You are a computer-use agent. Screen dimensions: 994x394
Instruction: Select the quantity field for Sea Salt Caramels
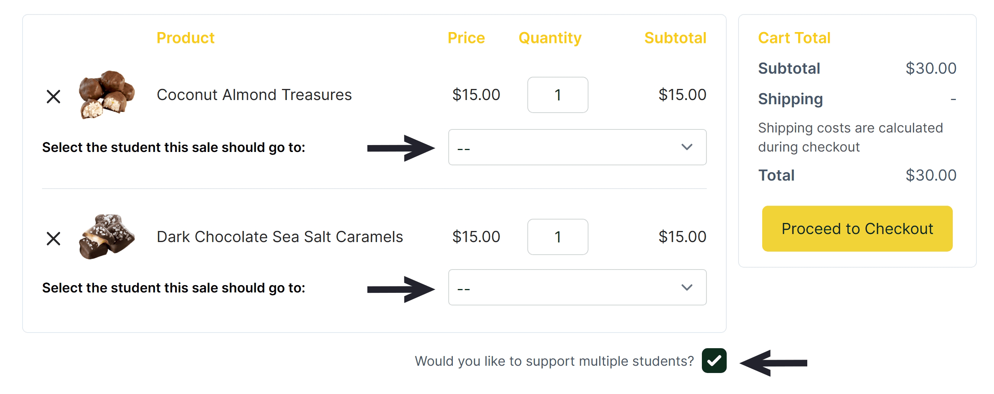coord(558,237)
